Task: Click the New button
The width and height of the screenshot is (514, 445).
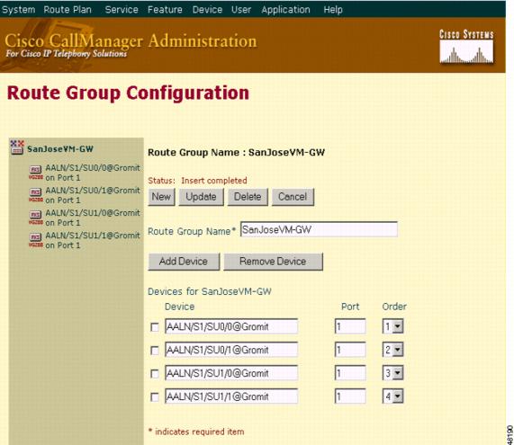Action: click(x=161, y=197)
